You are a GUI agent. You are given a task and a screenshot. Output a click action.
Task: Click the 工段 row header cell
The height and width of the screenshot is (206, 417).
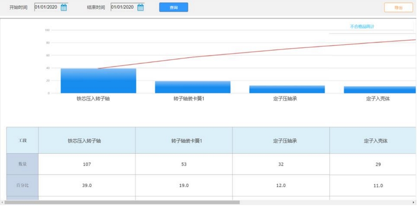[x=23, y=141]
